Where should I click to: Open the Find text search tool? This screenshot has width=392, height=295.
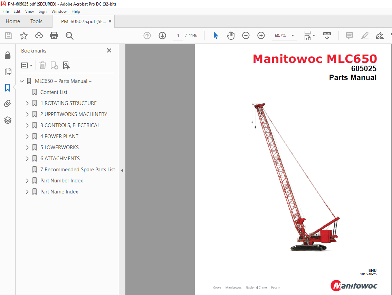point(69,36)
